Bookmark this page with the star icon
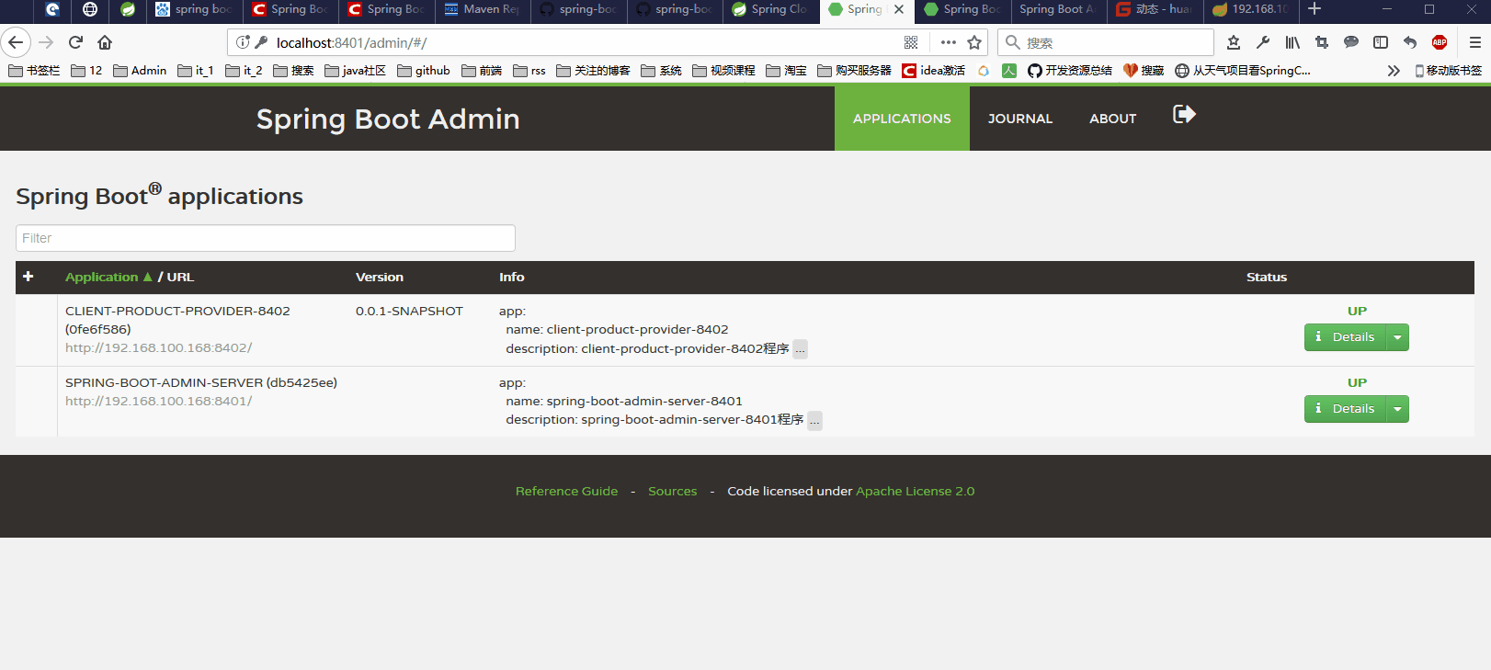 click(974, 42)
